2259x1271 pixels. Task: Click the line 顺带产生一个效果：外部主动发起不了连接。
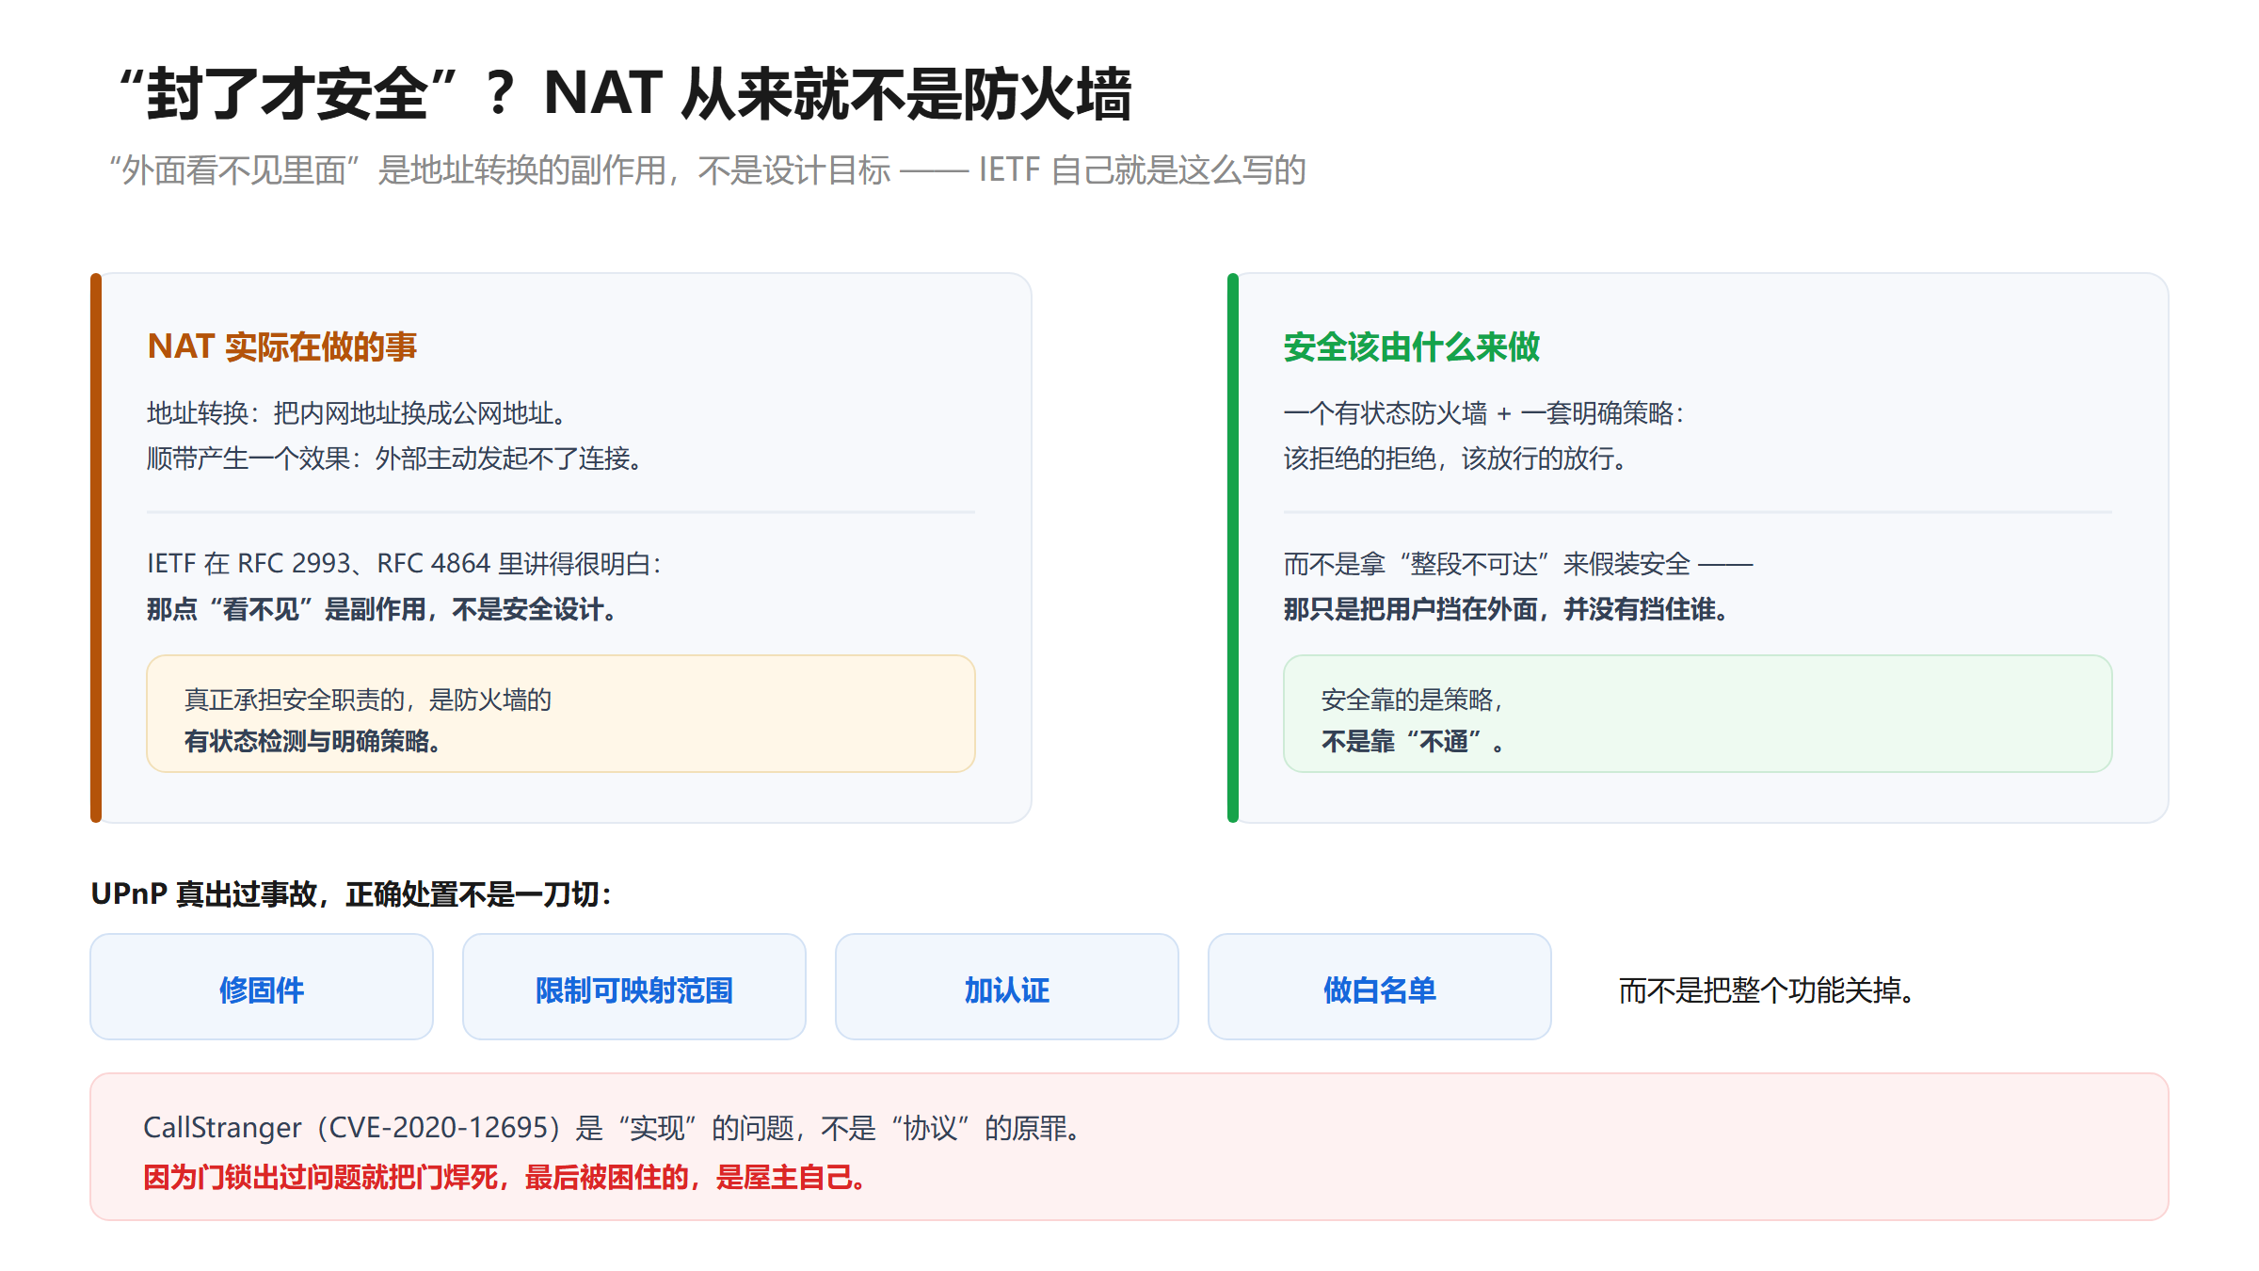[x=395, y=459]
